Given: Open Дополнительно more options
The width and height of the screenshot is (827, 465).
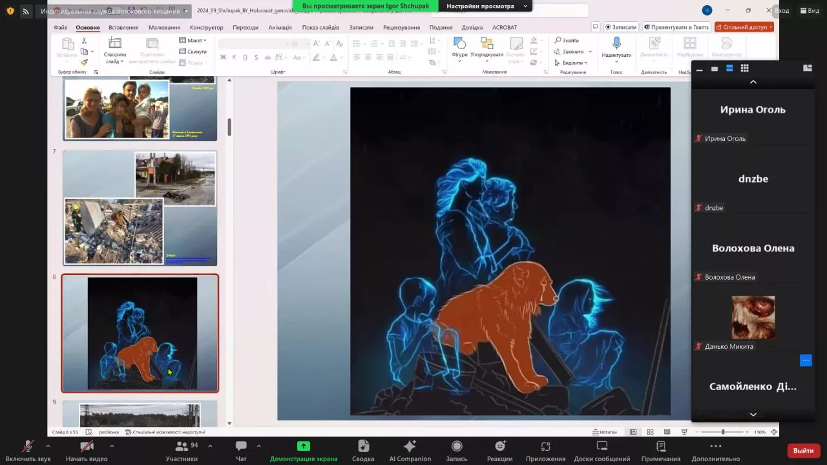Looking at the screenshot, I should [715, 451].
